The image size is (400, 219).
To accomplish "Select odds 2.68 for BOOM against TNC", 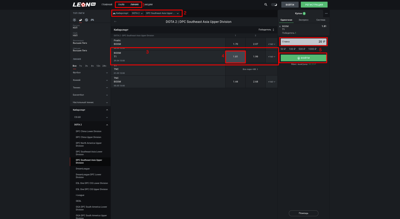I will [255, 82].
